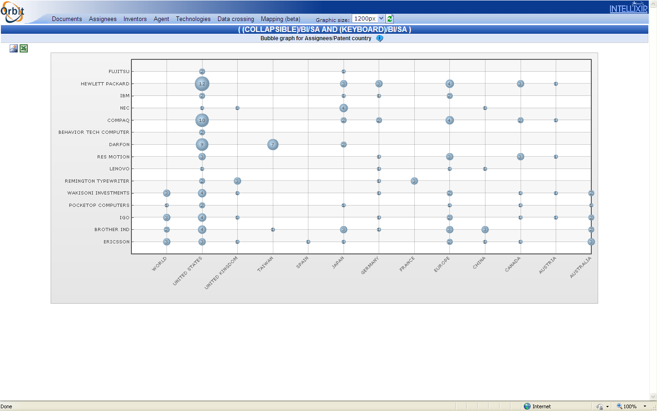Select the Compaq United States bubble 10

click(202, 121)
